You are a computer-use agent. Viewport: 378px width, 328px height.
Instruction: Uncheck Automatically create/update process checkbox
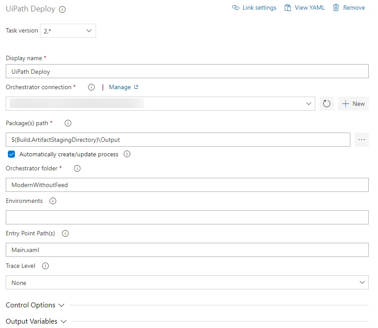coord(11,154)
